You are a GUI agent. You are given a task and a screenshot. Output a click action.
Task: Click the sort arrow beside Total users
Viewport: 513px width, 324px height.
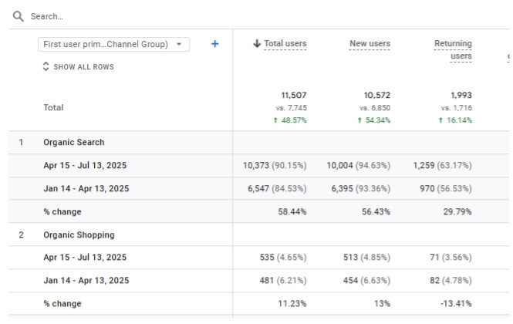pos(256,44)
